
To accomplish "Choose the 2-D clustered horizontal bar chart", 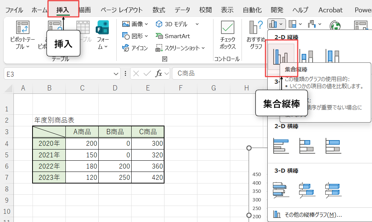I will click(x=281, y=146).
